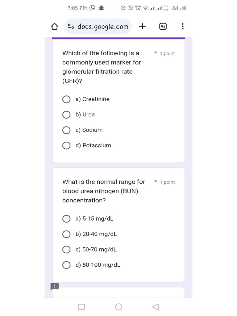Select the 'a) Creatinine' radio option
The image size is (237, 316).
66,99
